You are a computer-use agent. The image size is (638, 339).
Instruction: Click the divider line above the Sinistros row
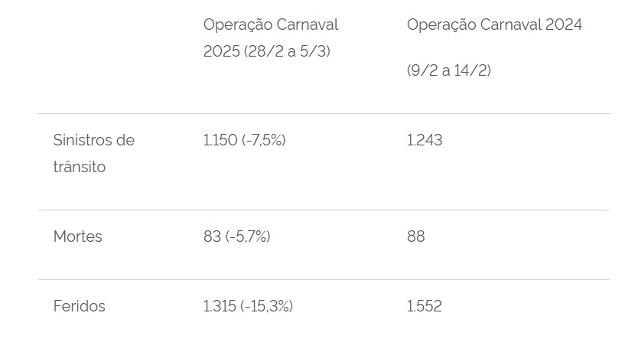[x=323, y=114]
